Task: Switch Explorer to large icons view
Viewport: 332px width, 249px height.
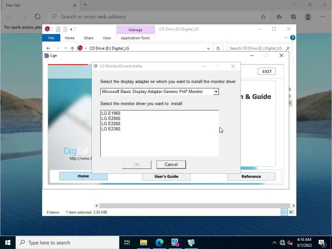Action: (291, 212)
